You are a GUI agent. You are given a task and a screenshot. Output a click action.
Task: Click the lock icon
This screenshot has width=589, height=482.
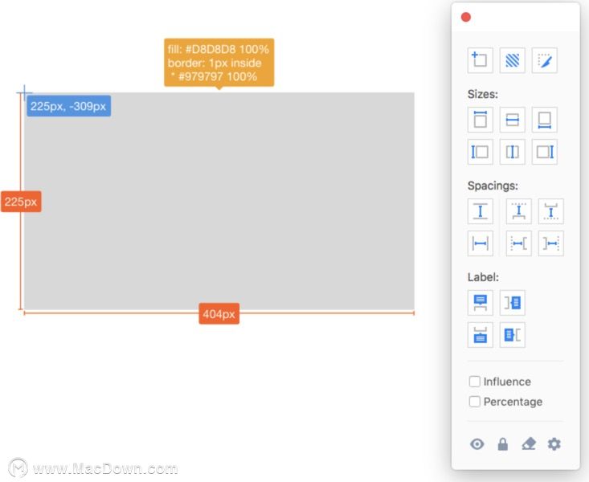502,444
